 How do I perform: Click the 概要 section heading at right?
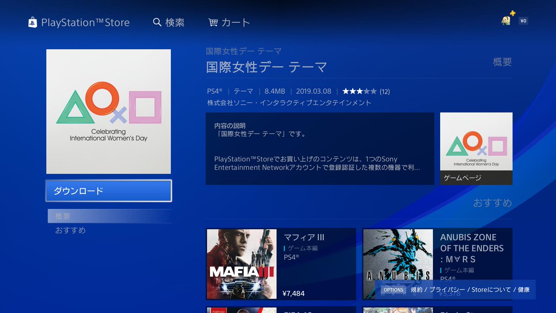coord(502,62)
